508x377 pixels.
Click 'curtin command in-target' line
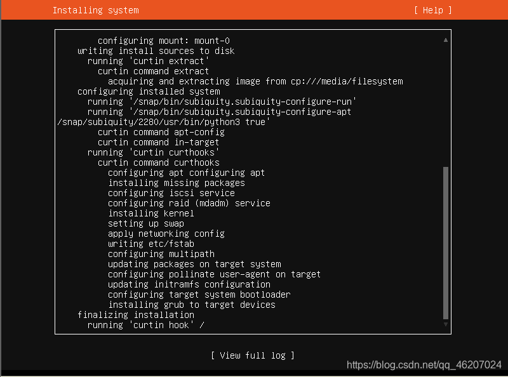pyautogui.click(x=158, y=142)
